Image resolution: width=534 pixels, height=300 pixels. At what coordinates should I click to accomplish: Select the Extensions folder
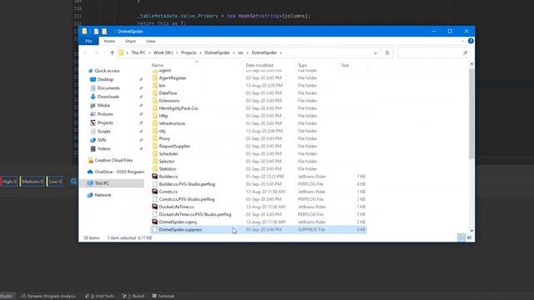tap(169, 101)
